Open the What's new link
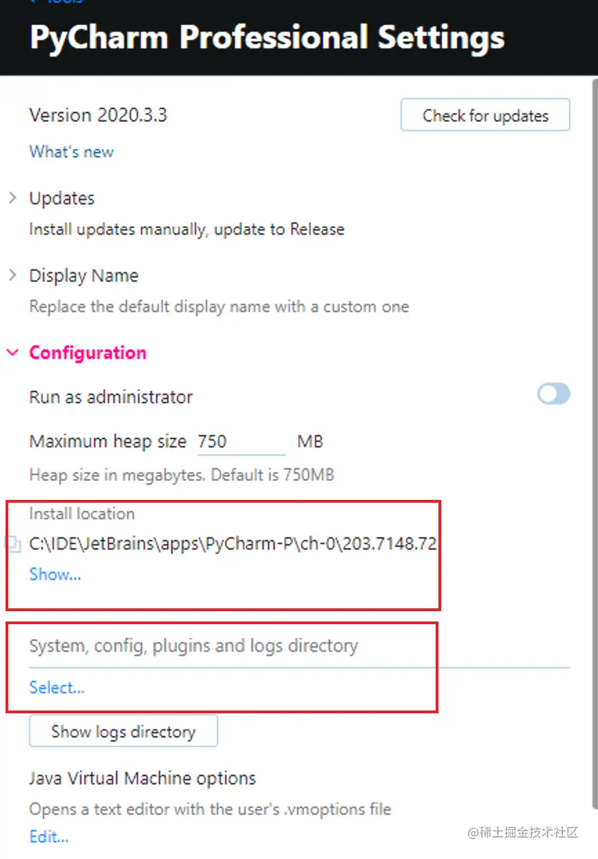The height and width of the screenshot is (859, 598). (71, 152)
